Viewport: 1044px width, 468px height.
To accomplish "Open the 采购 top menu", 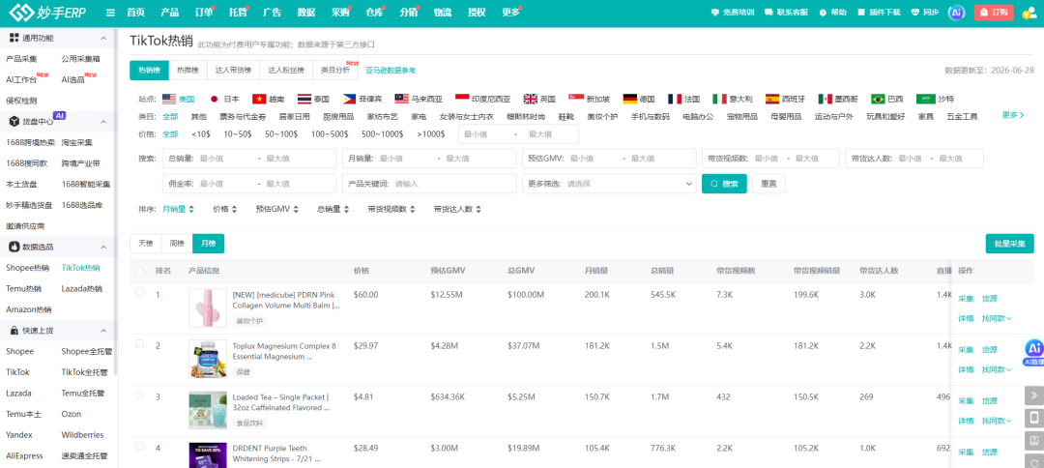I will click(339, 13).
